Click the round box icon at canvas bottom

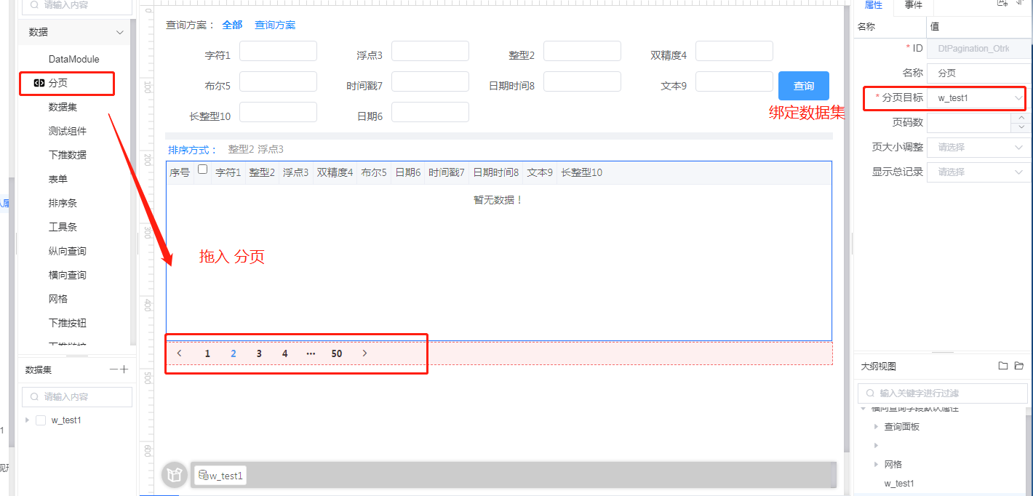point(174,476)
